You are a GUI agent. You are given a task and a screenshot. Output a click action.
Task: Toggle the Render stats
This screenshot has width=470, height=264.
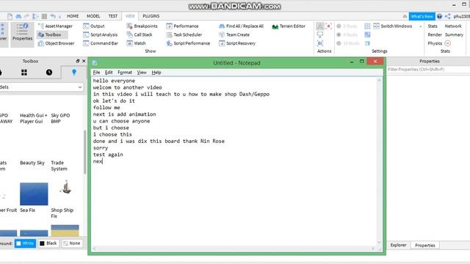click(435, 34)
